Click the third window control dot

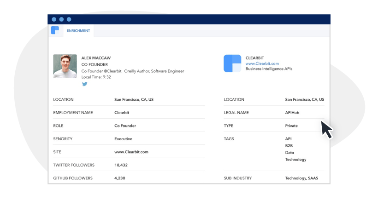point(69,19)
